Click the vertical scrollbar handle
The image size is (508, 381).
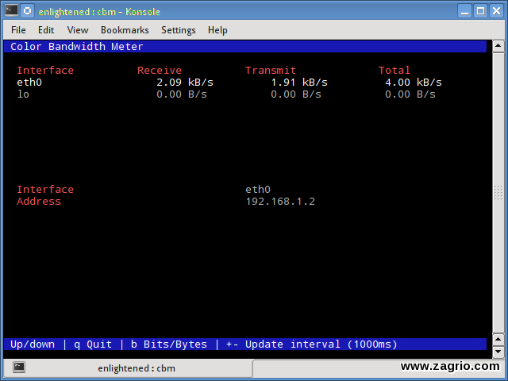click(498, 193)
